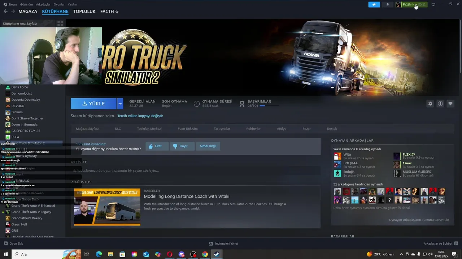Screen dimensions: 462x259
Task: Open game settings gear icon
Action: [x=430, y=104]
